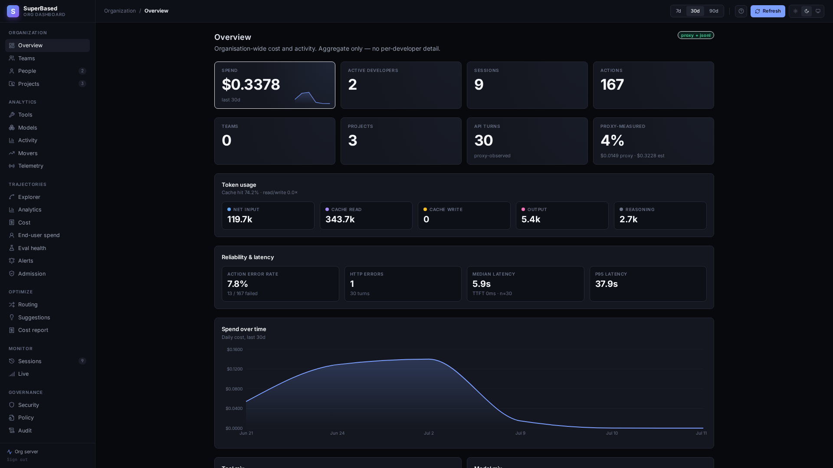The image size is (833, 468).
Task: Click the spend sparkline in Spend card
Action: tap(312, 98)
